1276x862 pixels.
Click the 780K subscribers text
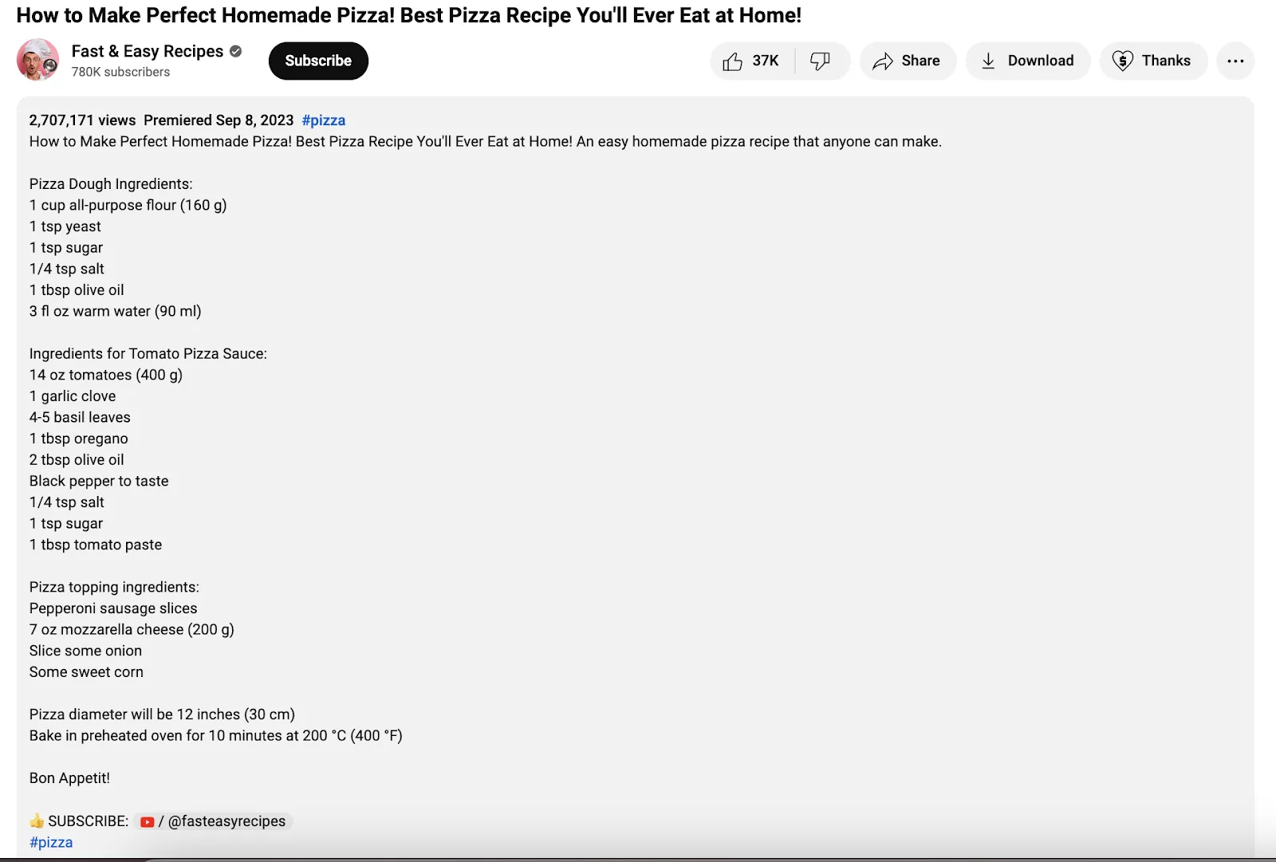click(120, 72)
